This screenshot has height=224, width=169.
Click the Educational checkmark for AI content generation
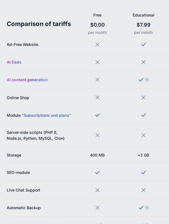coord(141,80)
